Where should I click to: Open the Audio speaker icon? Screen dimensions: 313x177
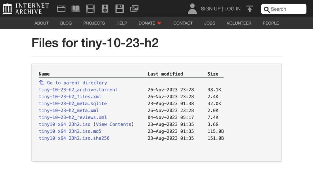pos(105,9)
